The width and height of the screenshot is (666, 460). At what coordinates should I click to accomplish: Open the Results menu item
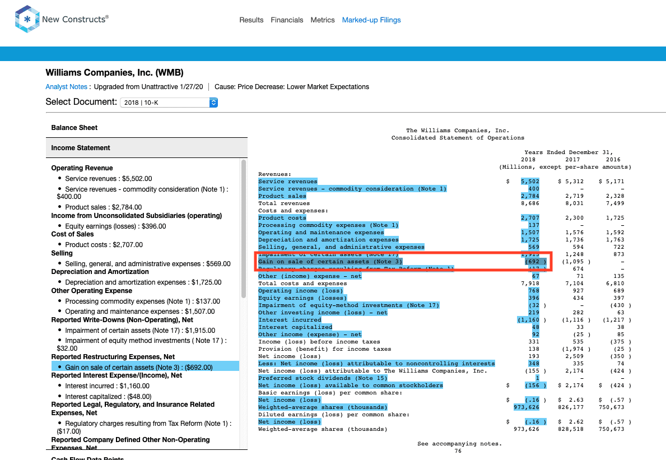(251, 20)
